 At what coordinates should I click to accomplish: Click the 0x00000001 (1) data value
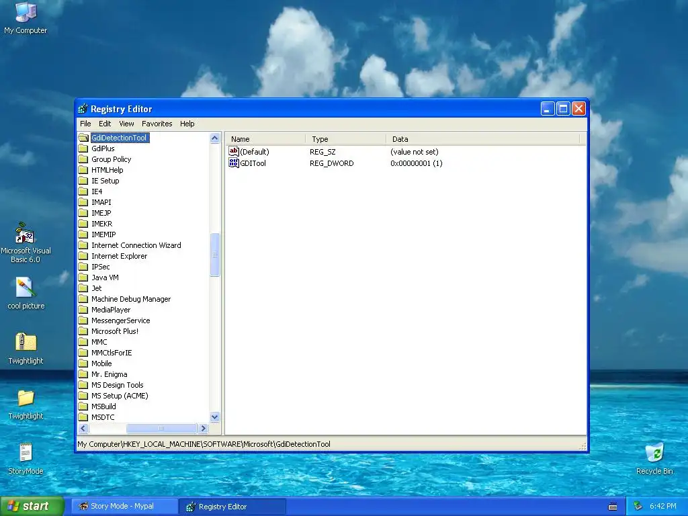click(x=417, y=163)
